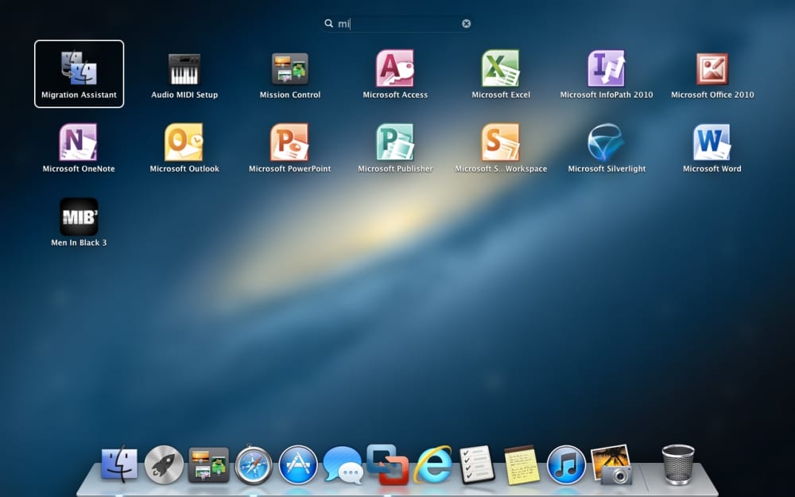Open Microsoft Excel
This screenshot has width=795, height=497.
point(500,68)
